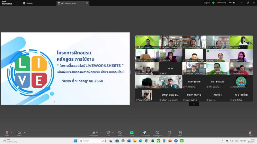Viewport: 257px width, 144px height.
Task: Open Microsoft Excel from taskbar
Action: tap(152, 141)
